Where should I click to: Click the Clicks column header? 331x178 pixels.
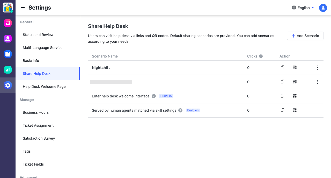(x=252, y=56)
